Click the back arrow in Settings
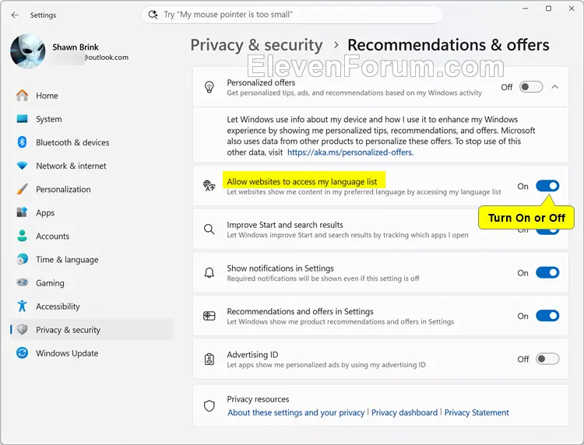584x445 pixels. pos(15,15)
